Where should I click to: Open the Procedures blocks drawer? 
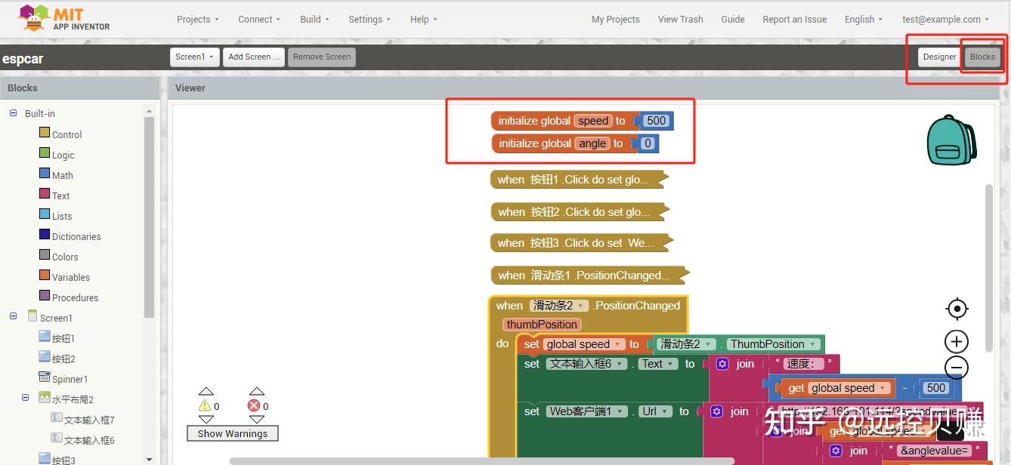point(75,297)
